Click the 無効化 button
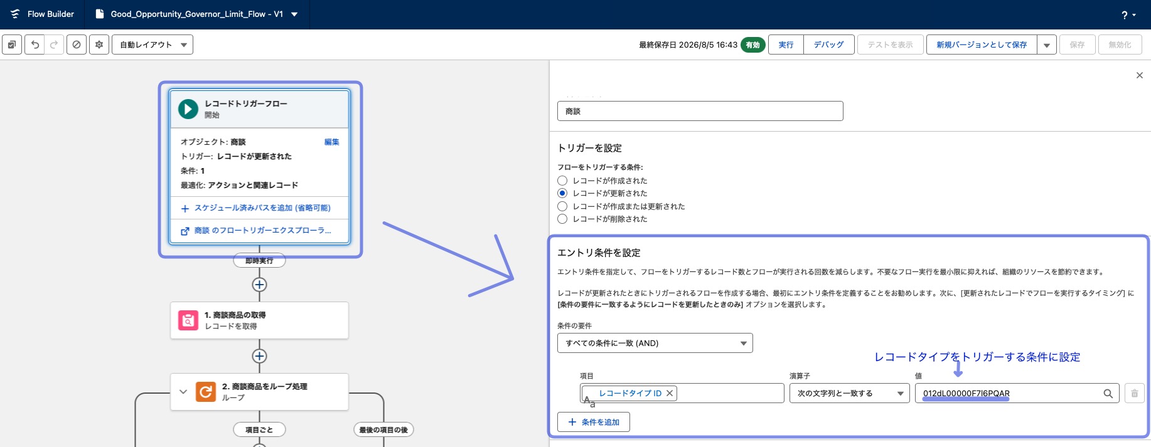This screenshot has height=447, width=1151. (1120, 45)
